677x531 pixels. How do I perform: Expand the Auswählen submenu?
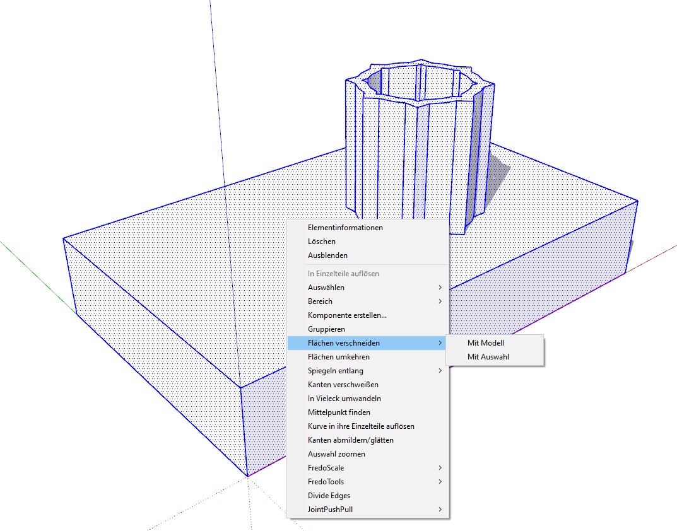(326, 288)
